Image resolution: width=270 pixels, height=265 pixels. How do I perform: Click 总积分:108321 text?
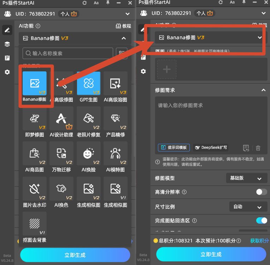click(x=175, y=241)
